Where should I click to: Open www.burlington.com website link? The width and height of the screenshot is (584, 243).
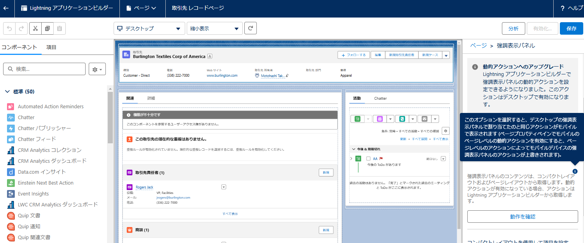[x=222, y=76]
